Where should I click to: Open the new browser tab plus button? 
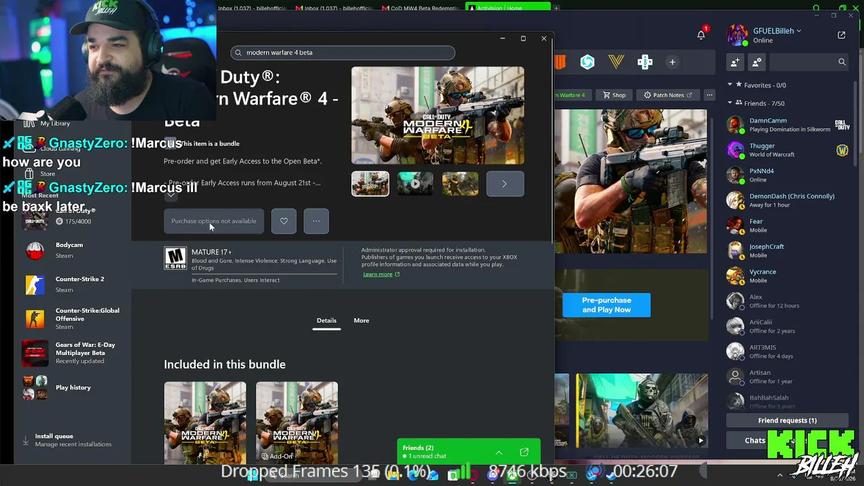556,8
